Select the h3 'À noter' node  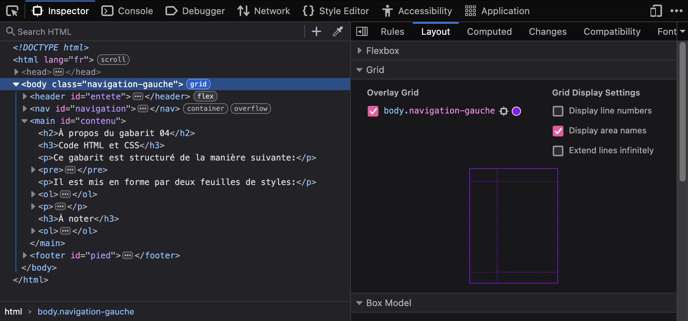[79, 219]
